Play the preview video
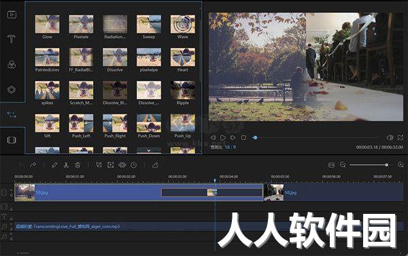Viewport: 408px width, 256px height. [223, 137]
